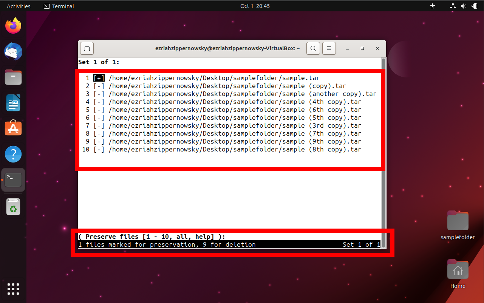Open Ubuntu Software from the dock
Image resolution: width=484 pixels, height=303 pixels.
(x=13, y=128)
